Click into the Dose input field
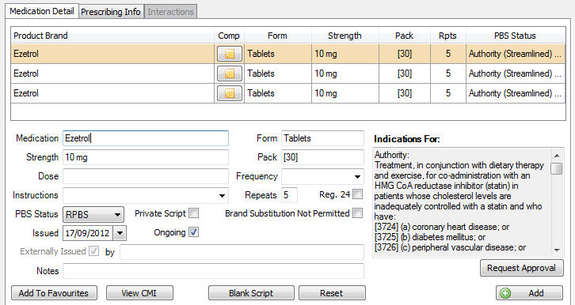575x305 pixels. [146, 176]
